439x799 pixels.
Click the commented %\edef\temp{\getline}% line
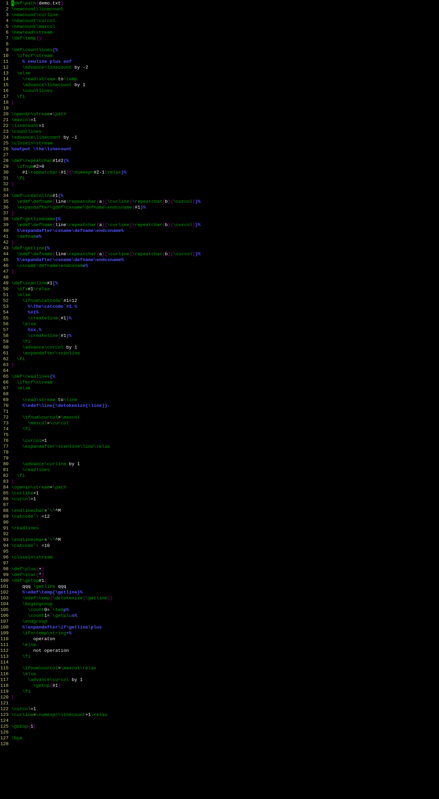[x=52, y=592]
